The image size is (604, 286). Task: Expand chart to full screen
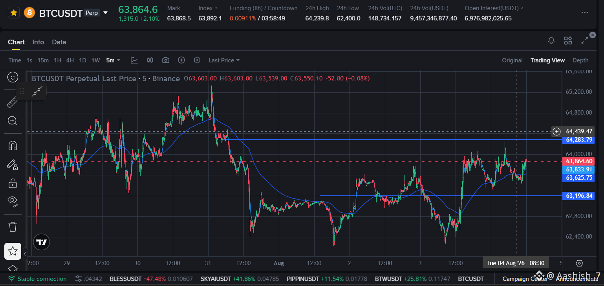tap(584, 40)
